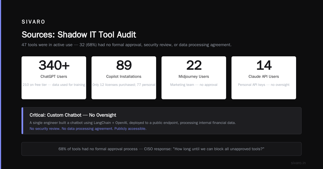Select the heading 'Sources: Shadow IT Tool Audit'
This screenshot has height=169, width=323.
tap(79, 35)
